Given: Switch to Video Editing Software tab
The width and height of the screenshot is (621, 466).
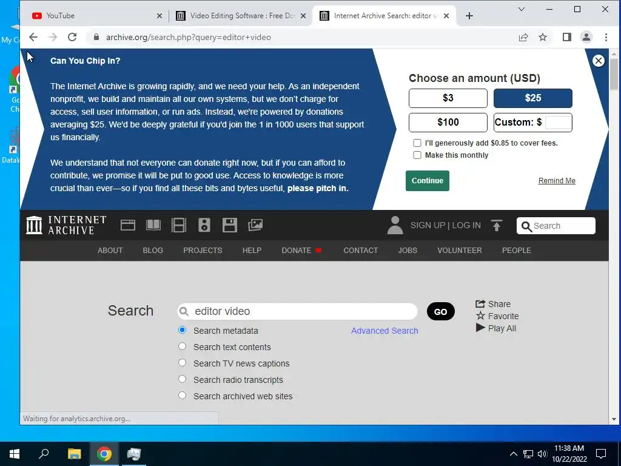Looking at the screenshot, I should [241, 16].
